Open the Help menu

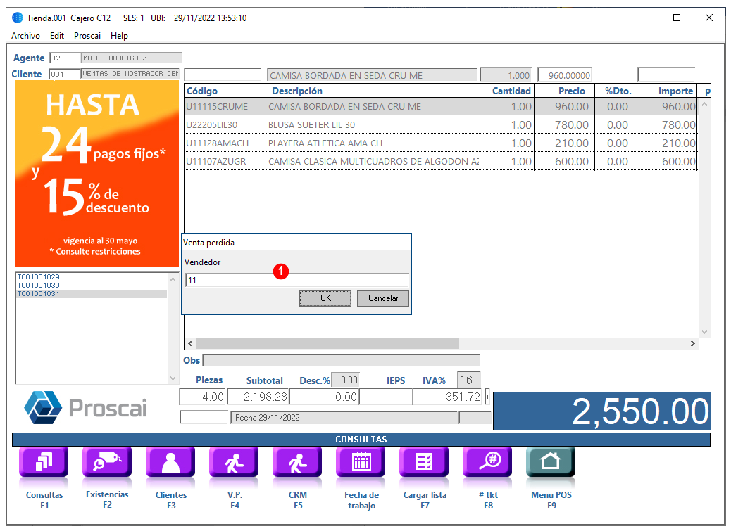[119, 36]
